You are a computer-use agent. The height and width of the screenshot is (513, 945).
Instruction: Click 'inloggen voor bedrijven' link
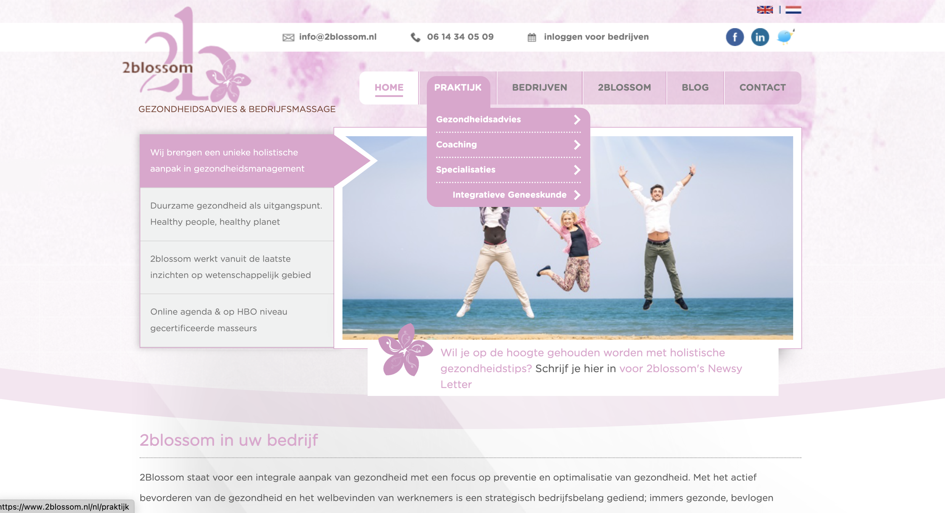click(x=596, y=37)
